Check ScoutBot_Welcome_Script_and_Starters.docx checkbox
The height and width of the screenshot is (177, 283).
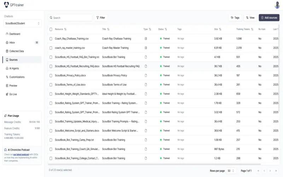point(51,131)
